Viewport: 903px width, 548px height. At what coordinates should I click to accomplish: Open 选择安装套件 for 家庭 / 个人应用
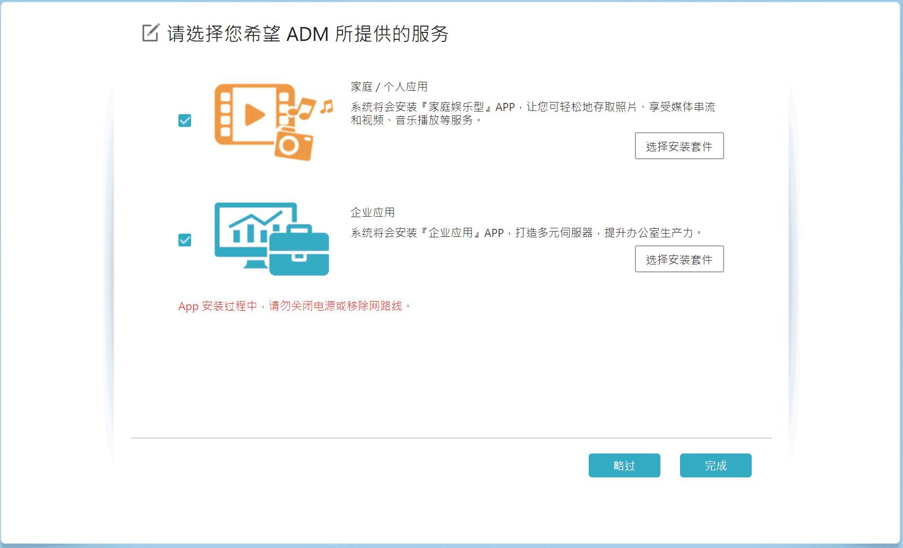tap(679, 146)
